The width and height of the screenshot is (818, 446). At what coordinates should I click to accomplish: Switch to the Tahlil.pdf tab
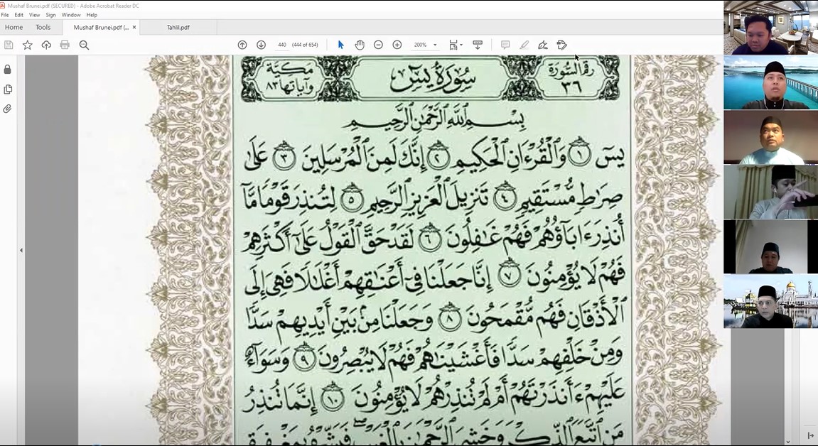click(x=178, y=27)
